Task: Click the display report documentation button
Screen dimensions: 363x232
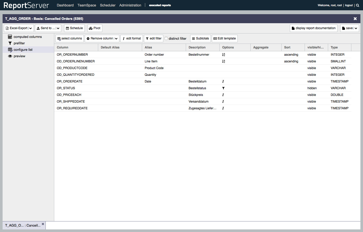Action: coord(313,28)
